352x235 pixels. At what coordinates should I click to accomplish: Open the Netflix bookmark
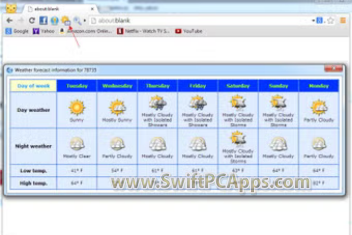(x=143, y=31)
